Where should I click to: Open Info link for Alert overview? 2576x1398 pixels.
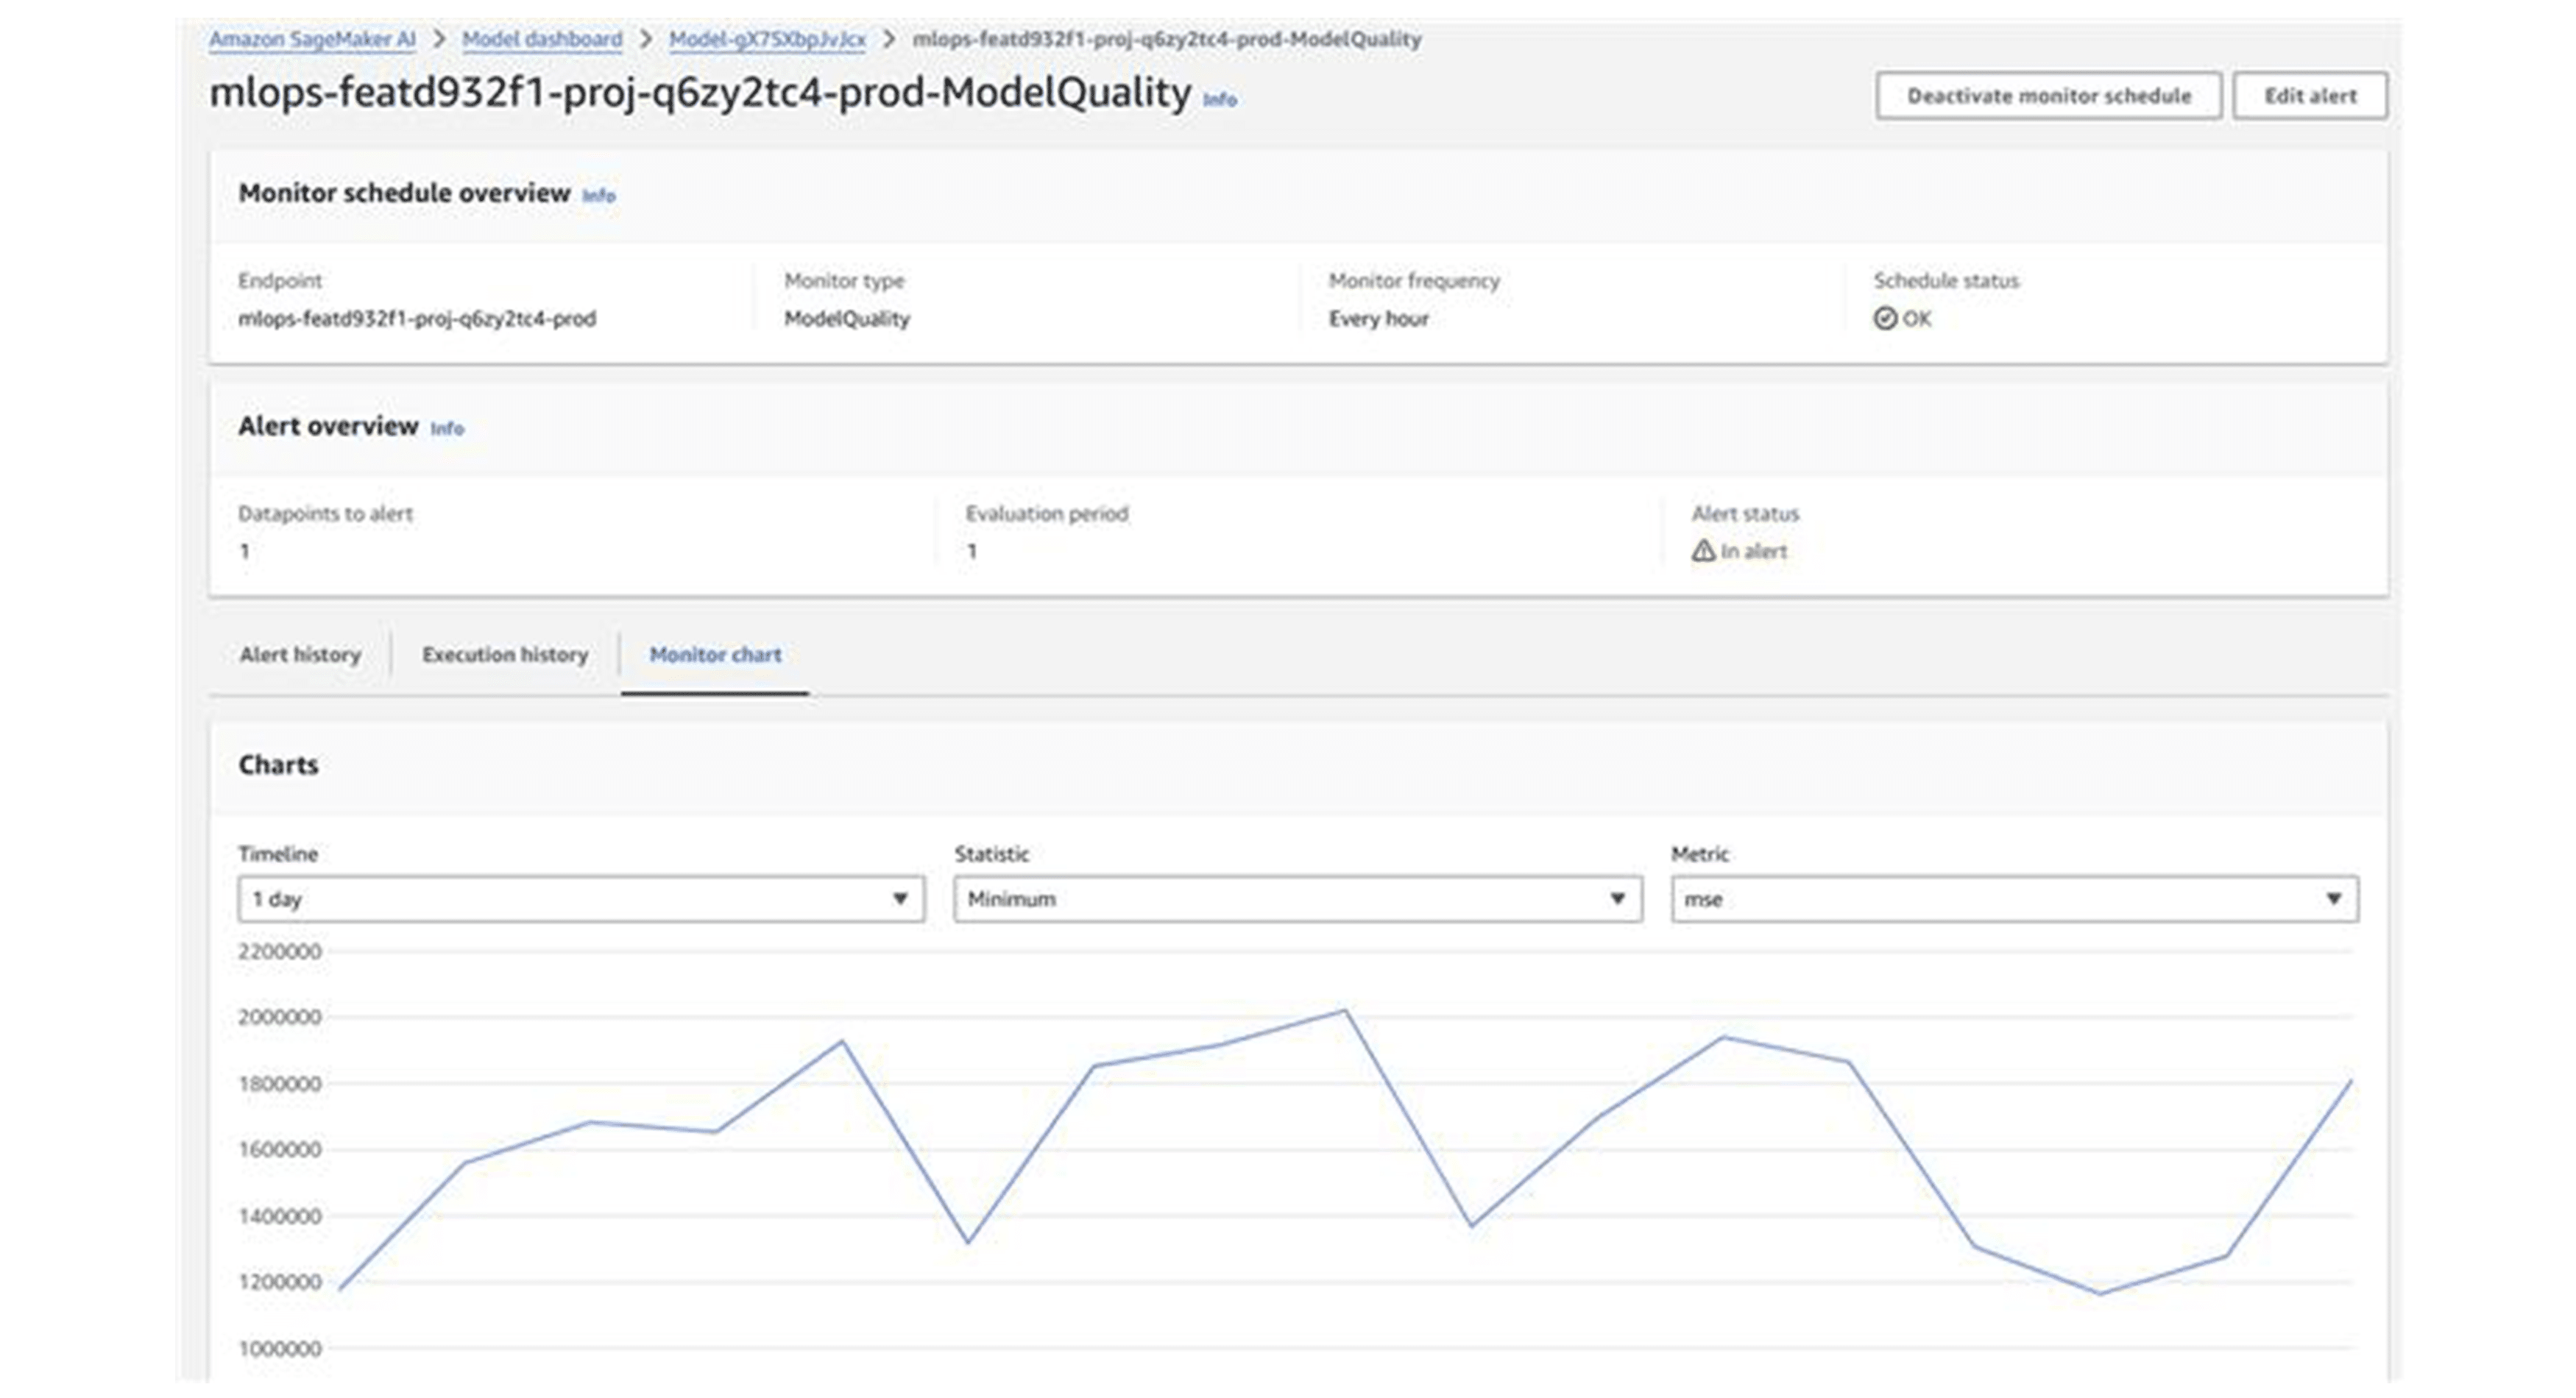pyautogui.click(x=447, y=428)
